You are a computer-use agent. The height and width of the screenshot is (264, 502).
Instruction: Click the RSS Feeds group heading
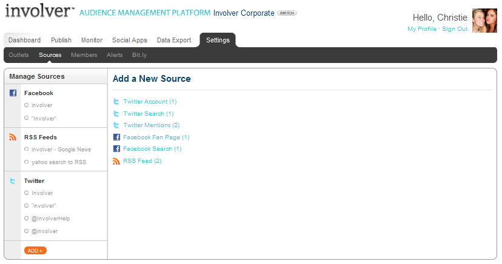(41, 137)
